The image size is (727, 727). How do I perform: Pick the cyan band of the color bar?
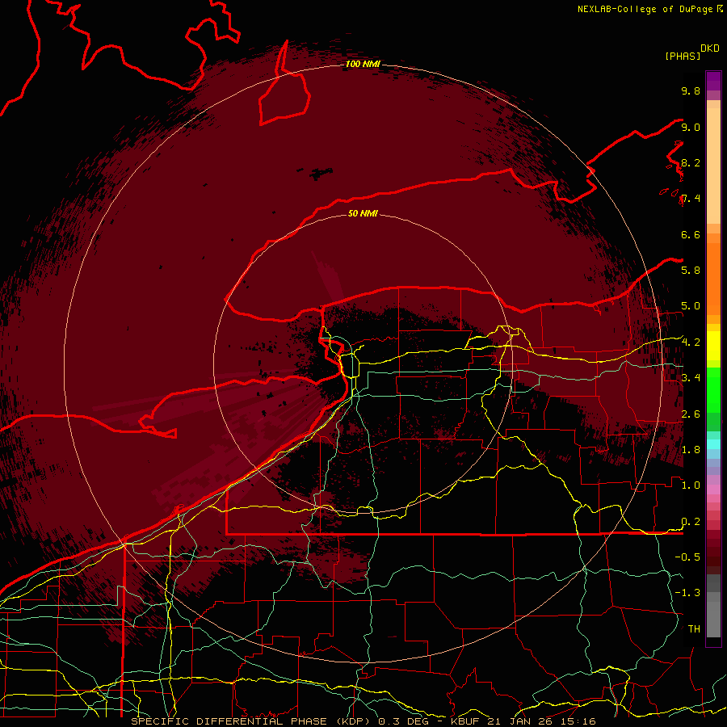click(713, 443)
